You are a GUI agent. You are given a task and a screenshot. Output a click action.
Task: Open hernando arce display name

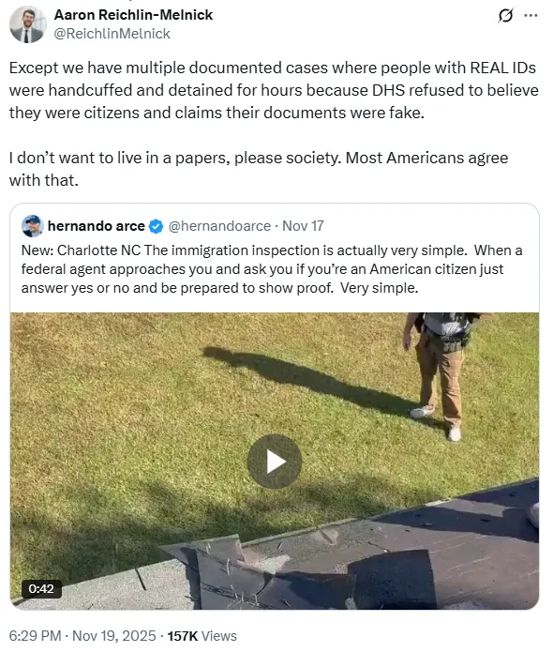pyautogui.click(x=97, y=226)
